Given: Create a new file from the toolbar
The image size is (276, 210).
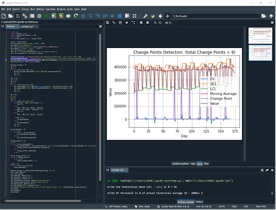Looking at the screenshot, I should (x=4, y=16).
